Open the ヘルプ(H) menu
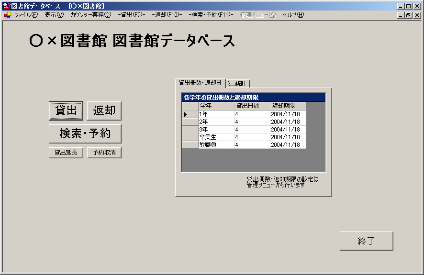Image resolution: width=424 pixels, height=275 pixels. (293, 15)
